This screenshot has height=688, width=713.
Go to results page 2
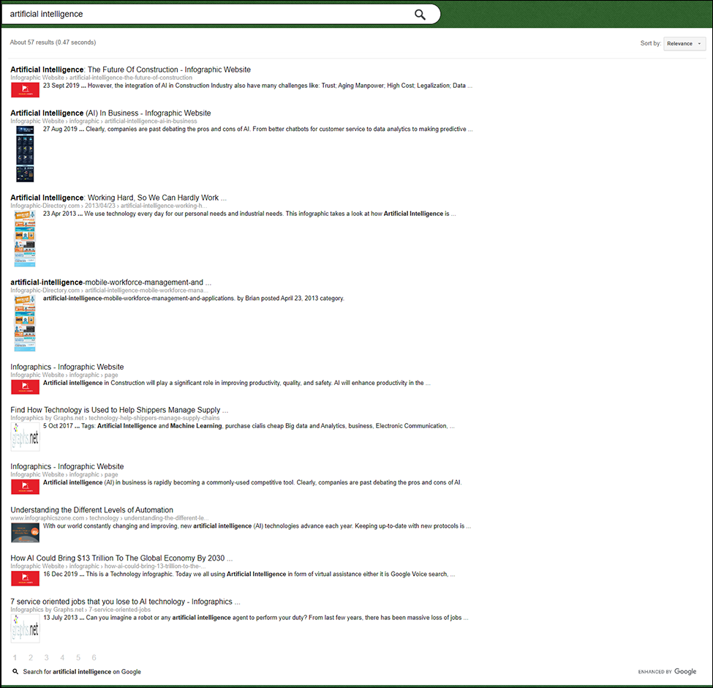point(31,657)
